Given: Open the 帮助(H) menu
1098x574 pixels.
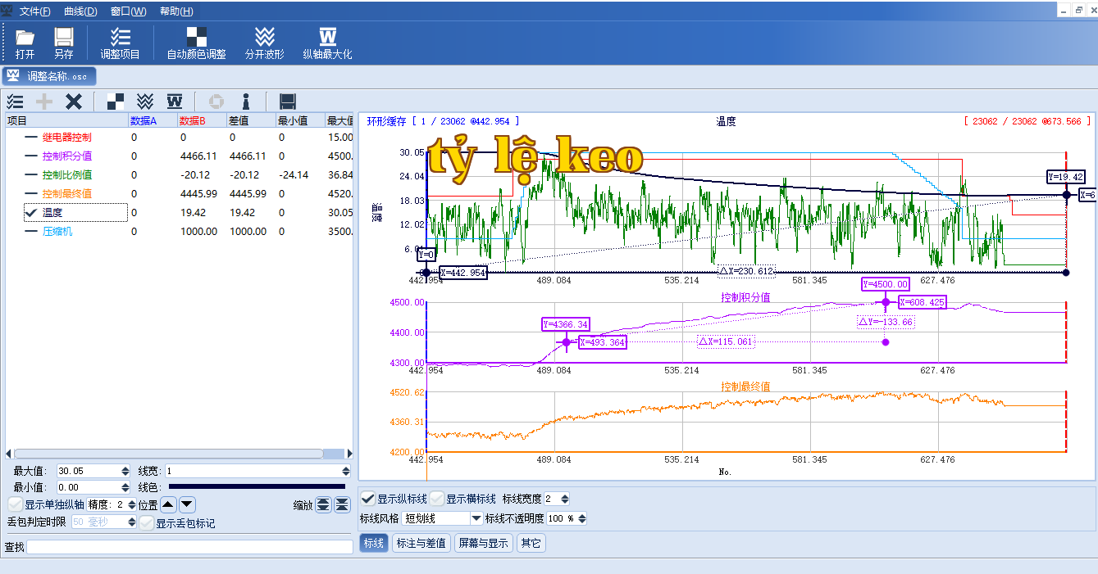Looking at the screenshot, I should (x=176, y=11).
